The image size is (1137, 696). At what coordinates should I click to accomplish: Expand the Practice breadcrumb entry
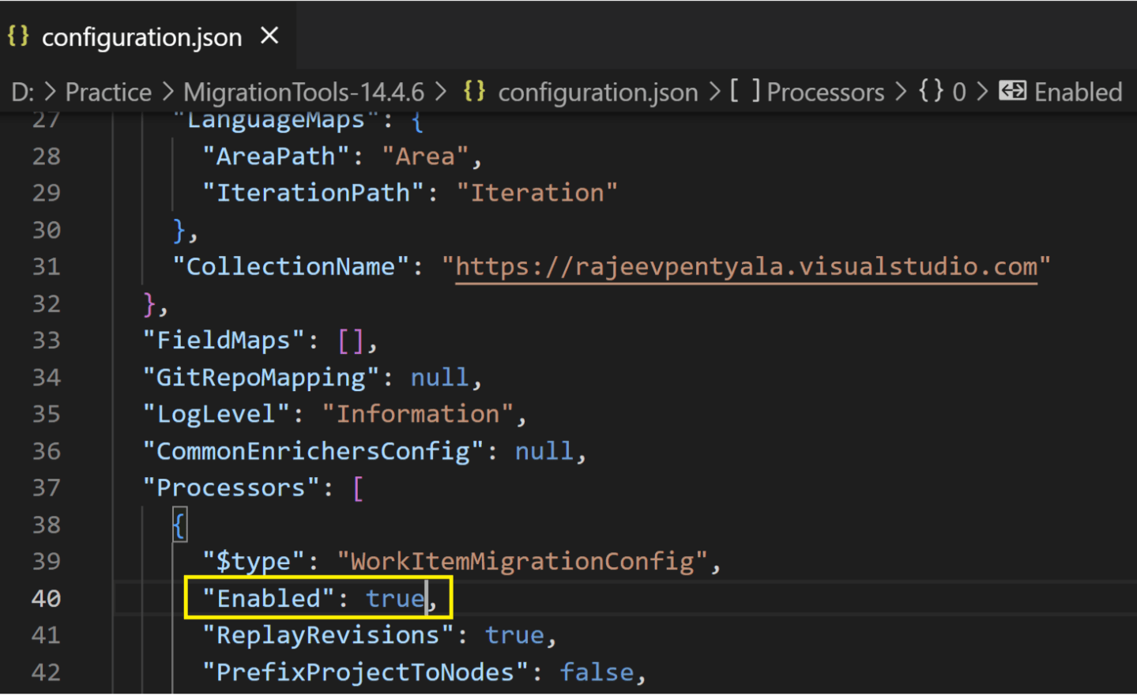108,92
